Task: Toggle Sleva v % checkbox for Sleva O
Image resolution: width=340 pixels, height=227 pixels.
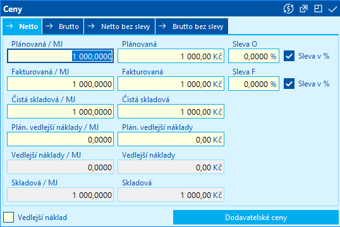Action: (289, 56)
